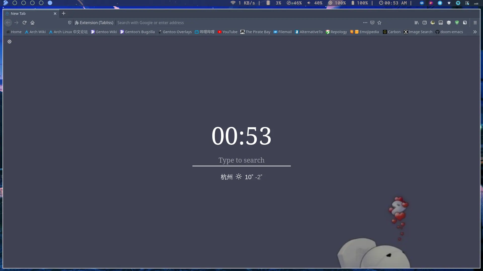Click the green shield adblock extension
This screenshot has height=271, width=483.
(457, 23)
